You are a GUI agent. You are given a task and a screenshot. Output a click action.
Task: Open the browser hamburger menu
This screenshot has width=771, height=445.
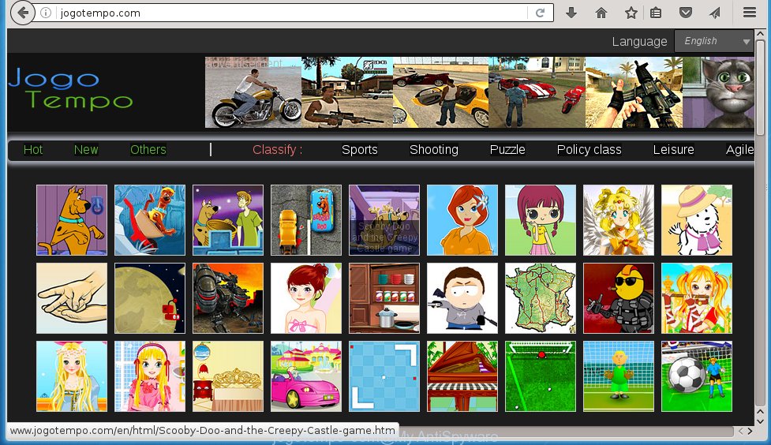tap(750, 13)
